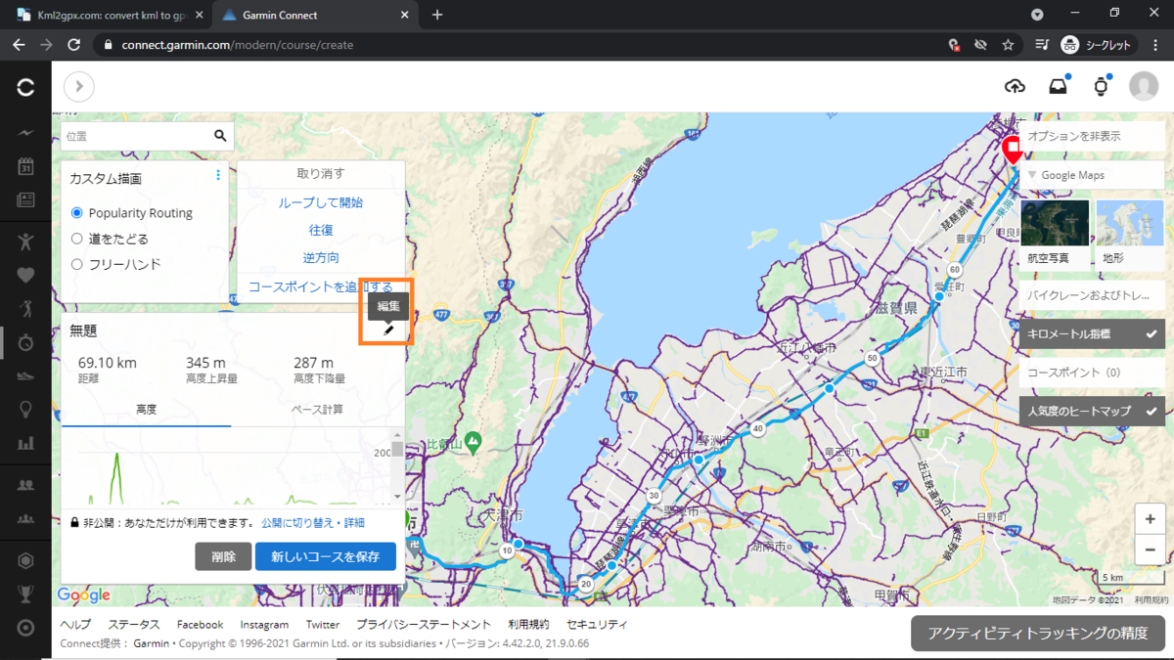Image resolution: width=1174 pixels, height=660 pixels.
Task: Open the Challenges trophy icon in sidebar
Action: click(25, 594)
